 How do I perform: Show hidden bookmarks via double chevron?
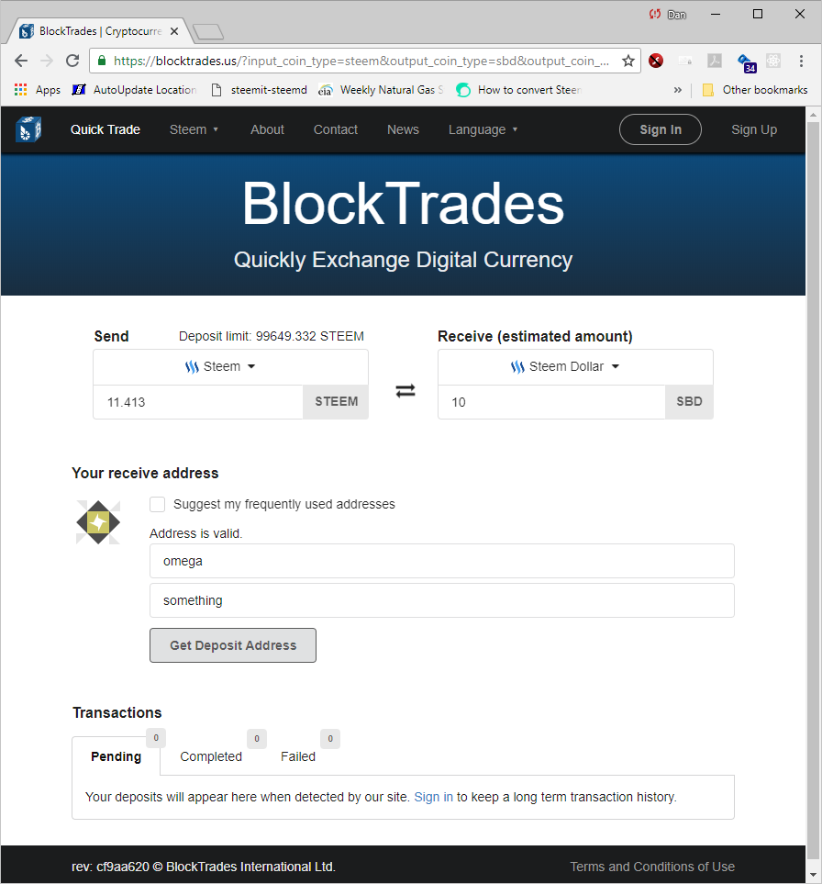(x=677, y=90)
